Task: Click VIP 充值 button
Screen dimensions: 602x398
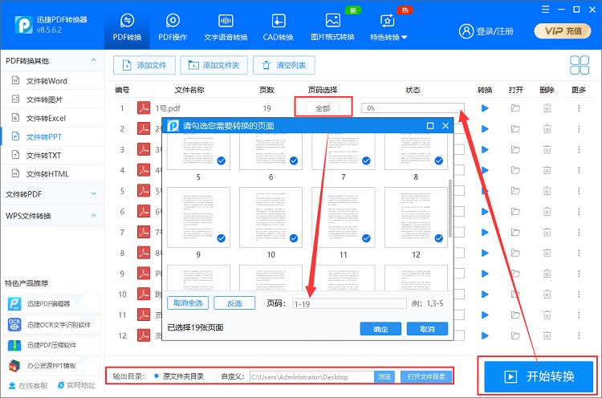Action: click(x=563, y=31)
